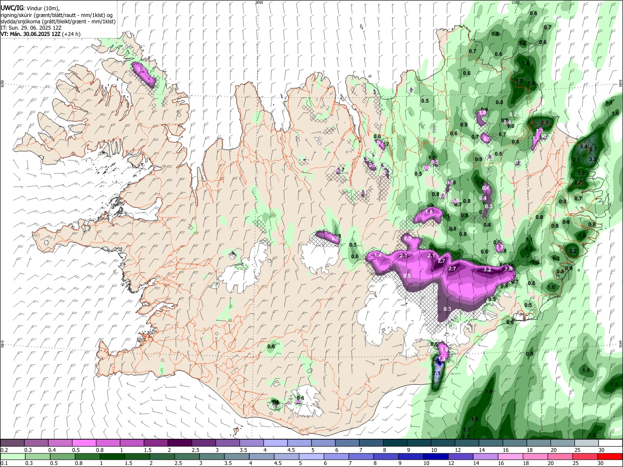623x467 pixels.
Task: Click the '0.1' label in the rain legend
Action: [4, 463]
